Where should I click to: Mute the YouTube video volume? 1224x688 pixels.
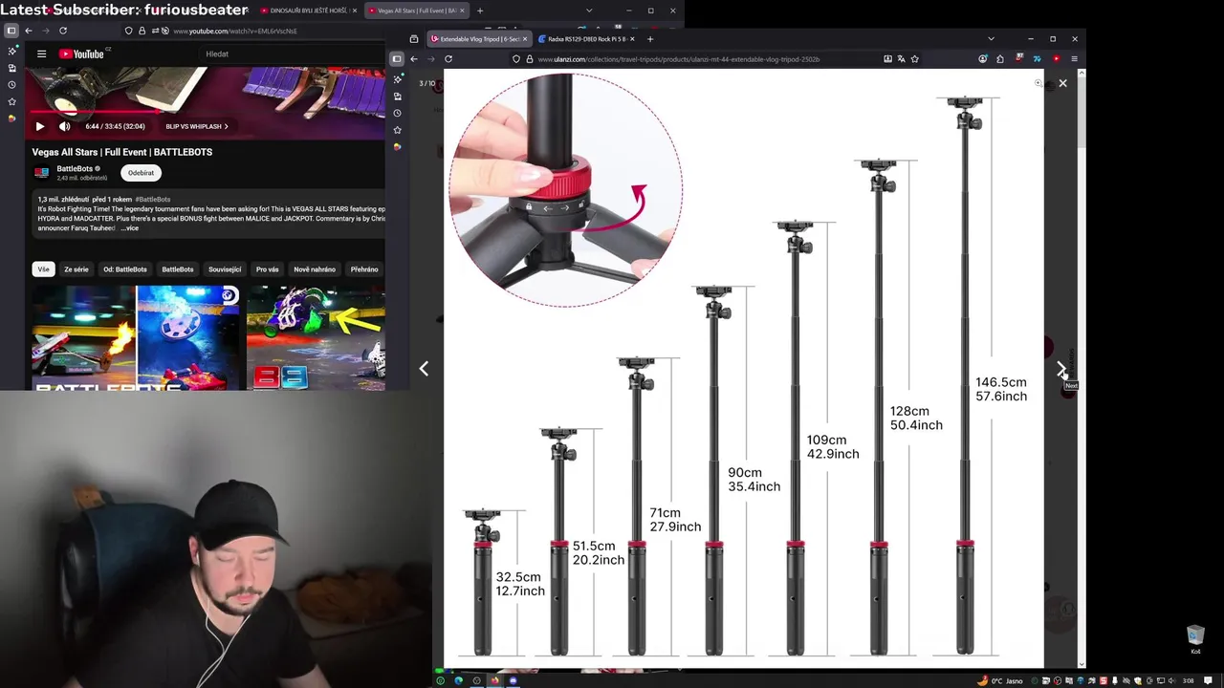(x=64, y=126)
